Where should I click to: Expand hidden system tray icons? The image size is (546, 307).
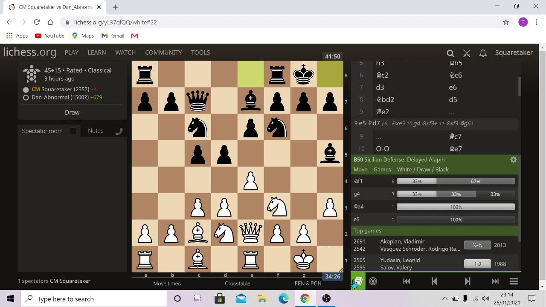click(x=444, y=299)
